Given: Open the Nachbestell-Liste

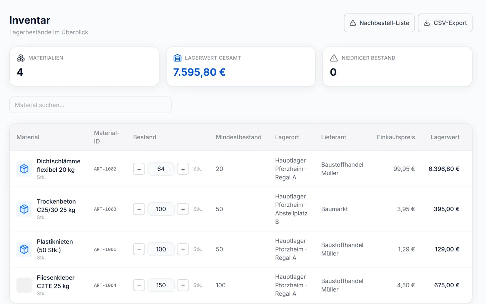Looking at the screenshot, I should (x=379, y=23).
